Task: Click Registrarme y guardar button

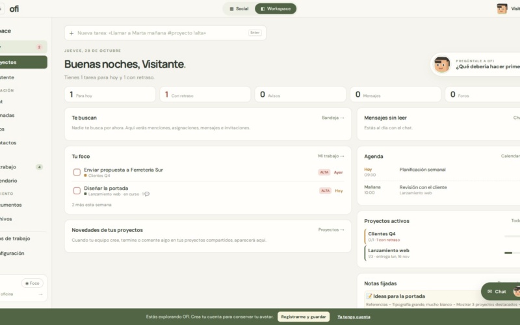Action: pyautogui.click(x=304, y=317)
